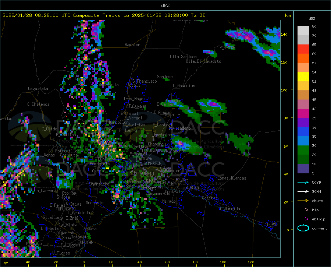331x267 pixels.
Task: Select the green 30 dBZ color swatch
Action: [303, 150]
